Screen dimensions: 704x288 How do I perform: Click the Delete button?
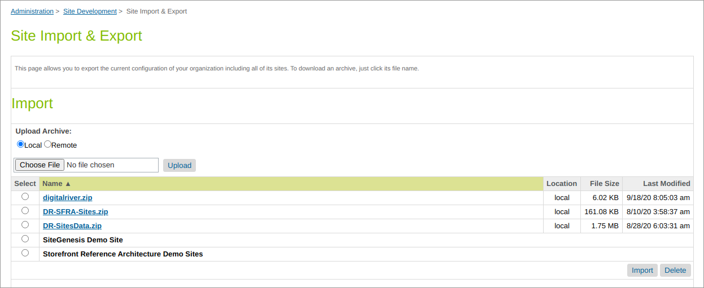(x=675, y=271)
